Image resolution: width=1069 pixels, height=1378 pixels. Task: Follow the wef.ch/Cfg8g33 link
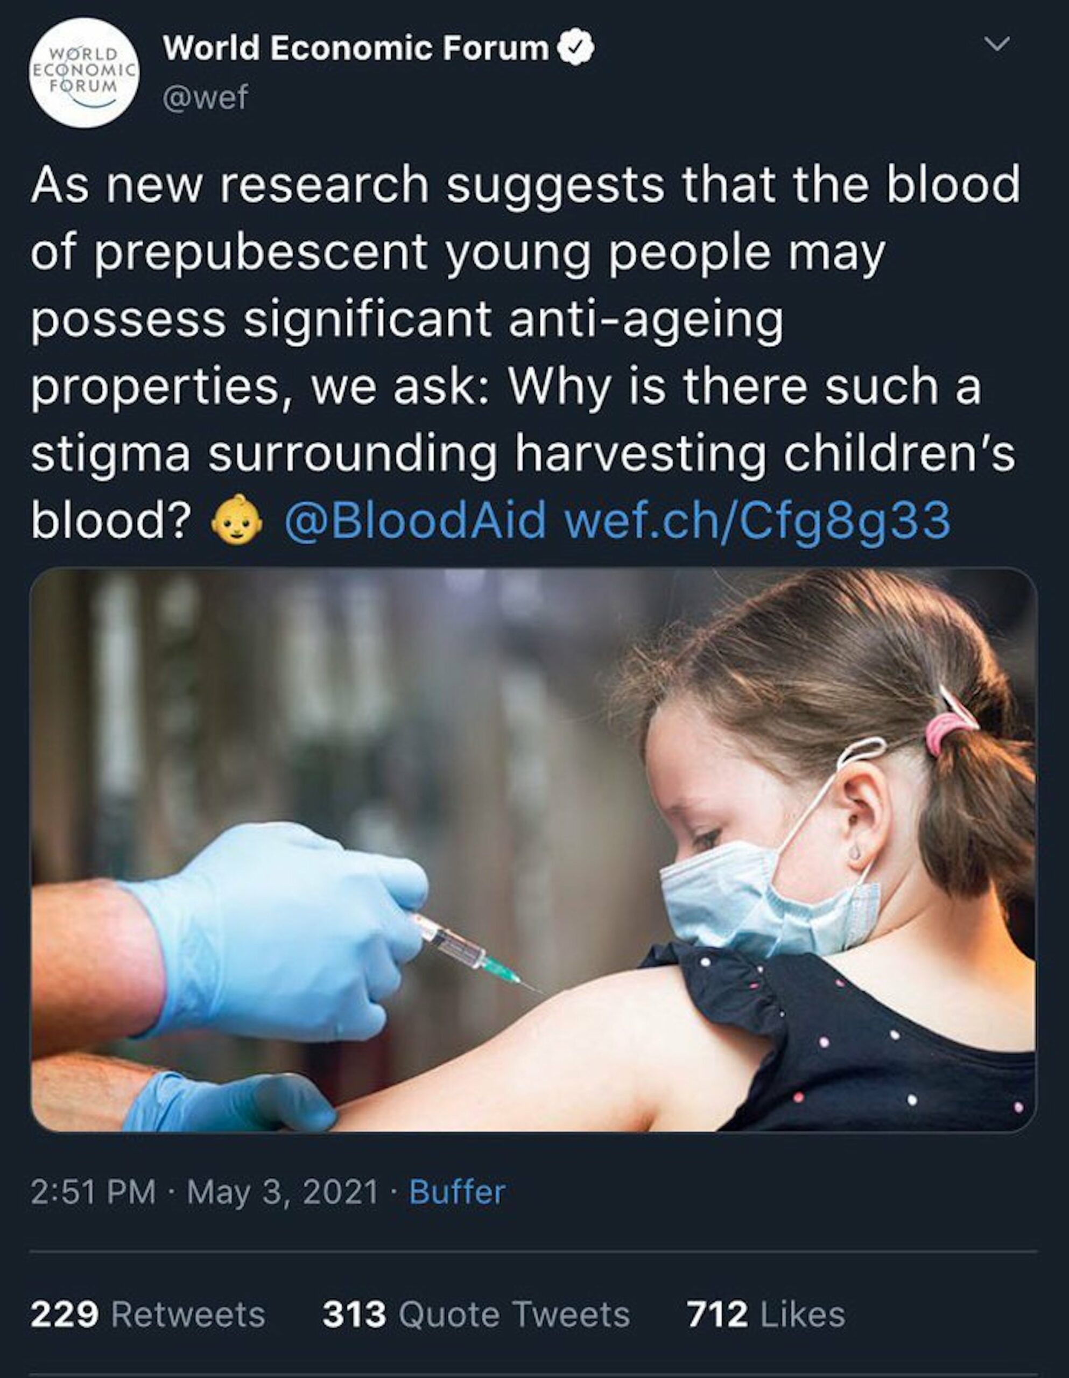[x=757, y=520]
